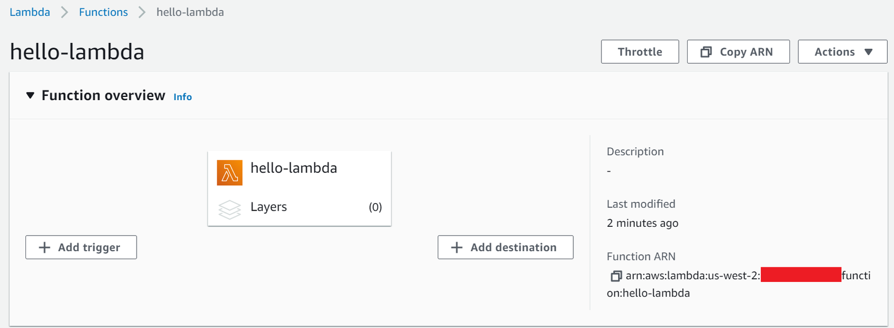Click the Layers stack icon
The image size is (894, 328).
pos(230,209)
